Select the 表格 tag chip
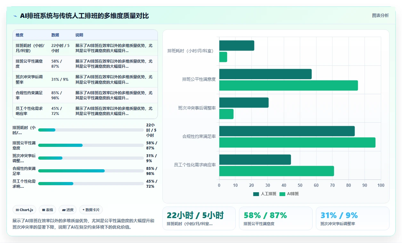Image resolution: width=402 pixels, height=243 pixels. [x=47, y=210]
